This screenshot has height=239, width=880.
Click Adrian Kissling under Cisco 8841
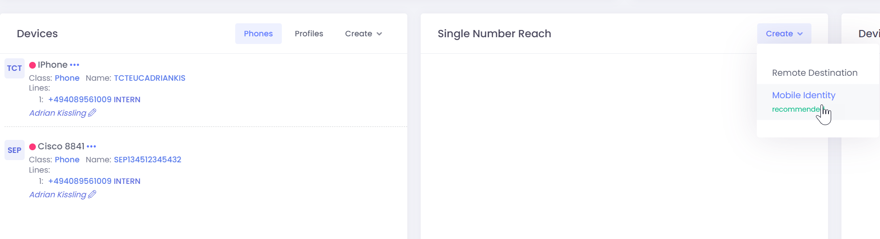57,195
